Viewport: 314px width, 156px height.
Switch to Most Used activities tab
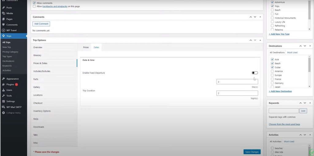point(289,141)
